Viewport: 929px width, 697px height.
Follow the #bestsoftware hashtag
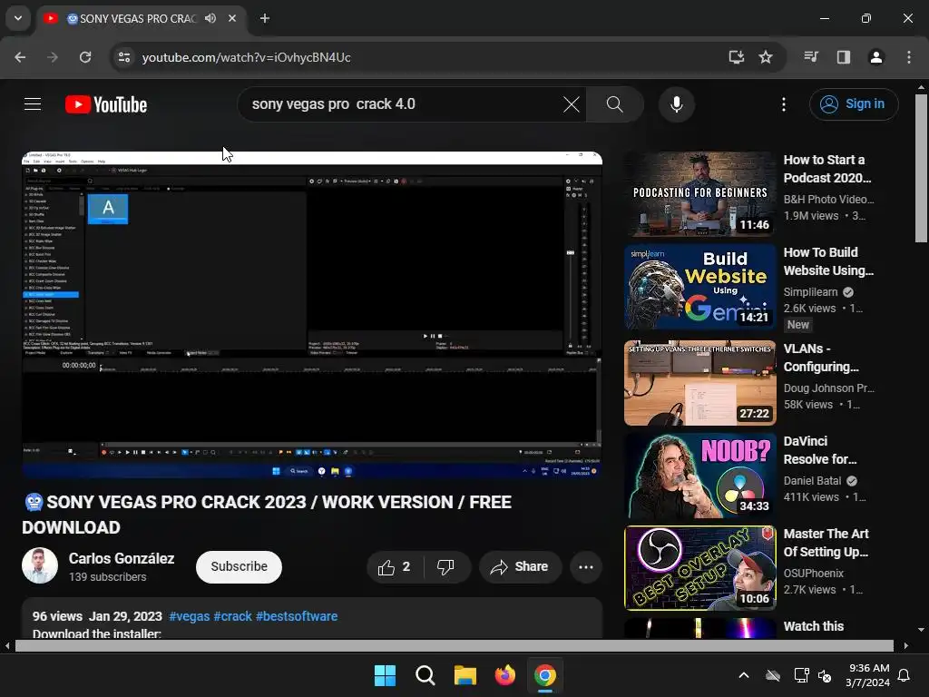point(297,616)
